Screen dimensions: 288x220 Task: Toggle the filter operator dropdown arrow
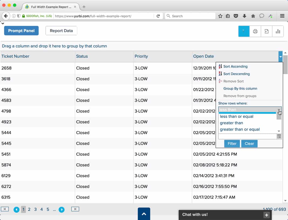pyautogui.click(x=279, y=110)
